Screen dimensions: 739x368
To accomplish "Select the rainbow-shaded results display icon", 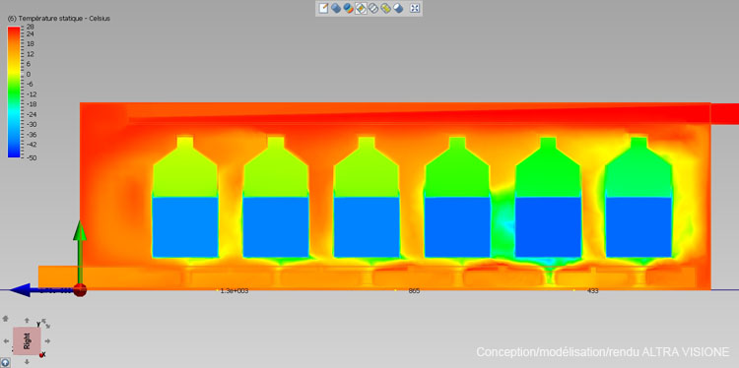I will tap(348, 8).
